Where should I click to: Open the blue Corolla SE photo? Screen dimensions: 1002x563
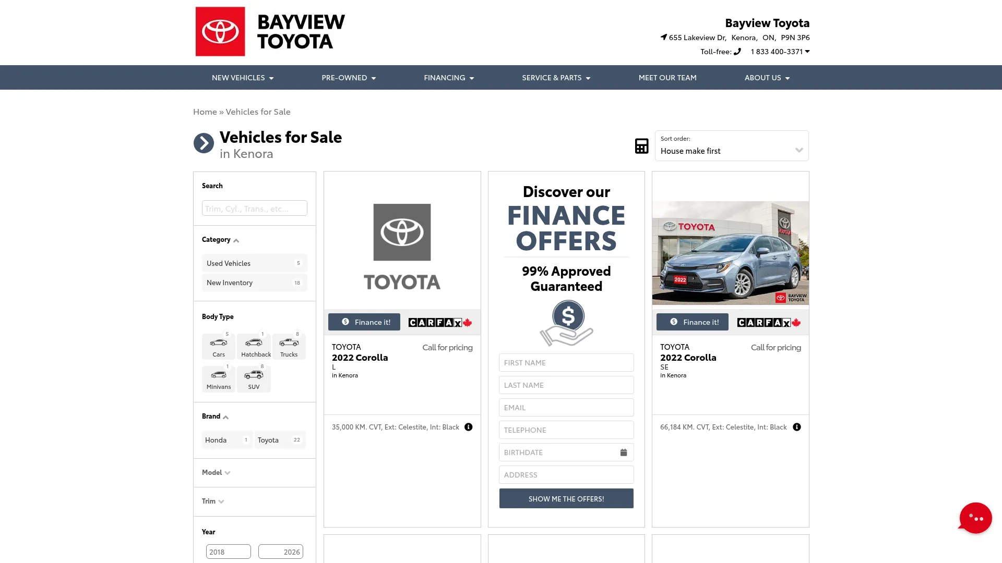731,253
